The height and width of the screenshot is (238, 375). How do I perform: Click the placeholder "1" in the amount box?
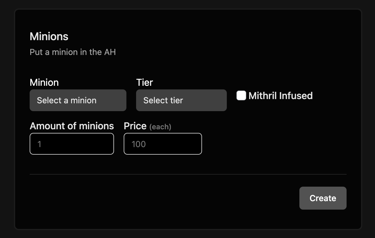pos(39,144)
